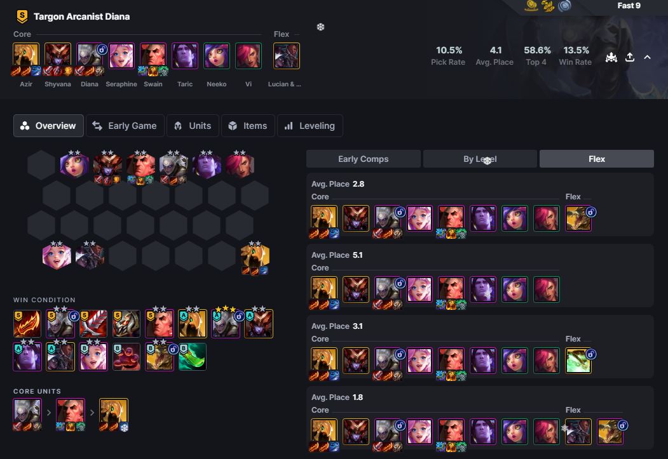Go to the Items tab
This screenshot has height=459, width=668.
247,126
